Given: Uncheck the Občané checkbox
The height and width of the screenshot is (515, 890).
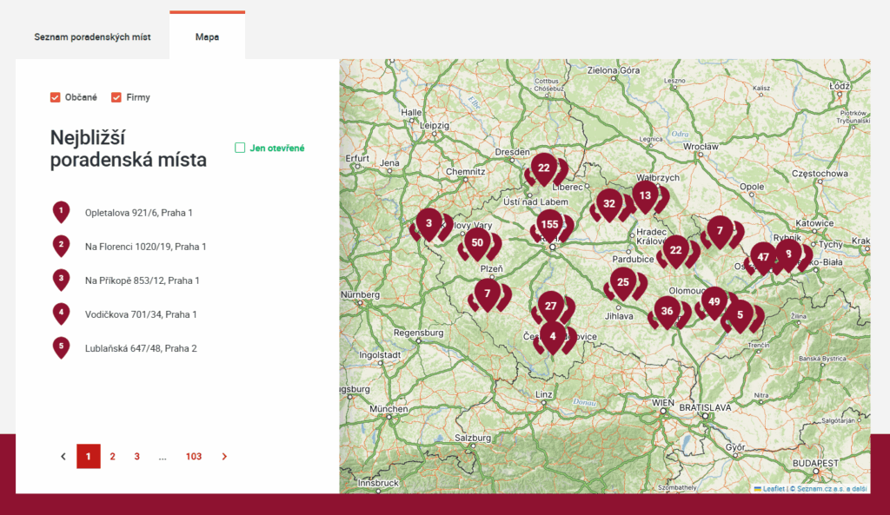Looking at the screenshot, I should tap(55, 97).
